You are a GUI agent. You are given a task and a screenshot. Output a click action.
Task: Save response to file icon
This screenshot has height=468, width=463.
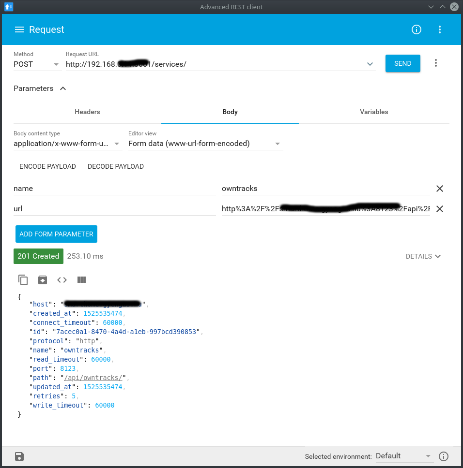tap(43, 280)
